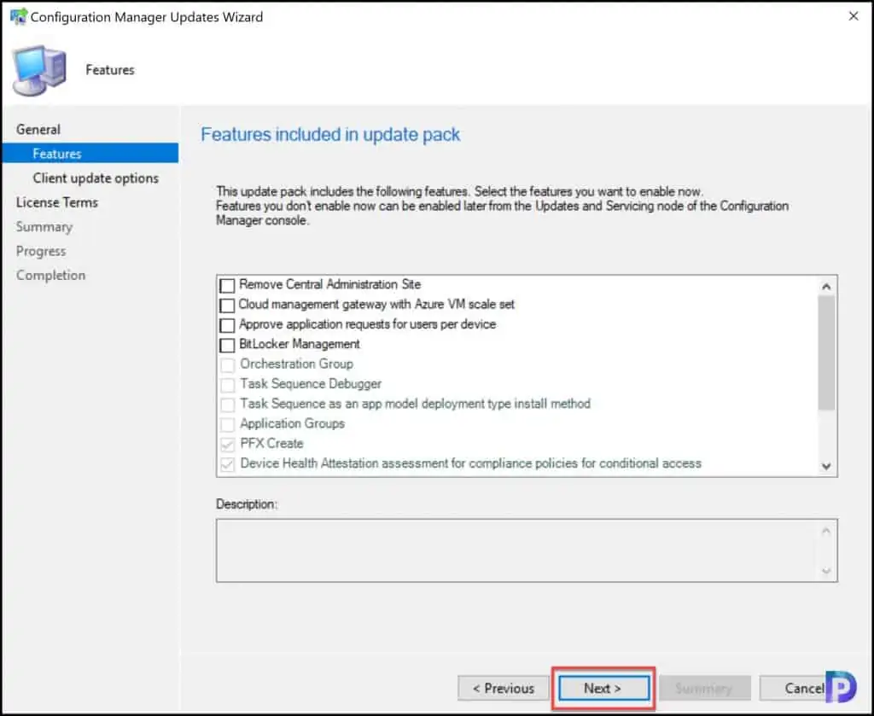874x716 pixels.
Task: Click the 'Features included in update pack' heading
Action: [330, 134]
